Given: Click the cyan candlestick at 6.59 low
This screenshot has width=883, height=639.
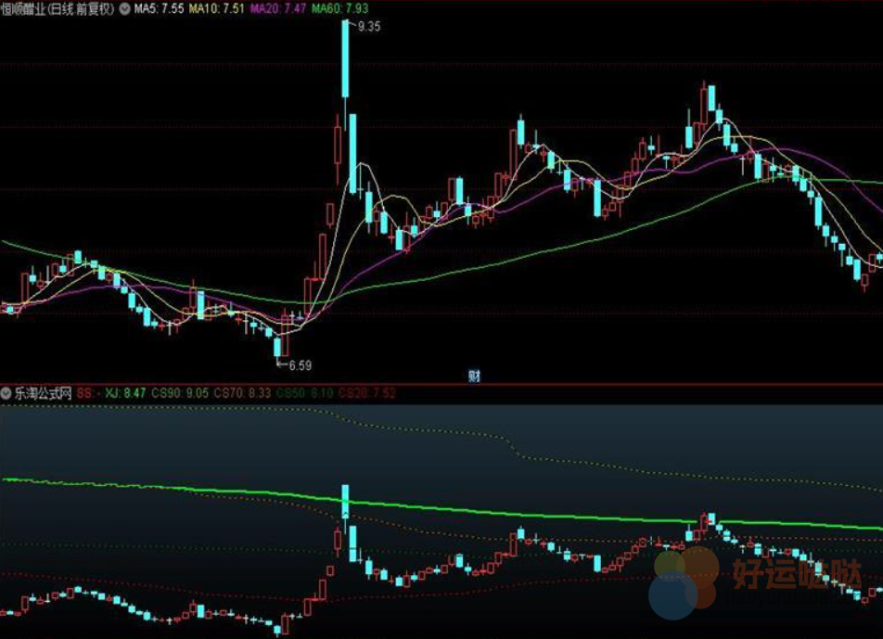Looking at the screenshot, I should click(x=277, y=347).
